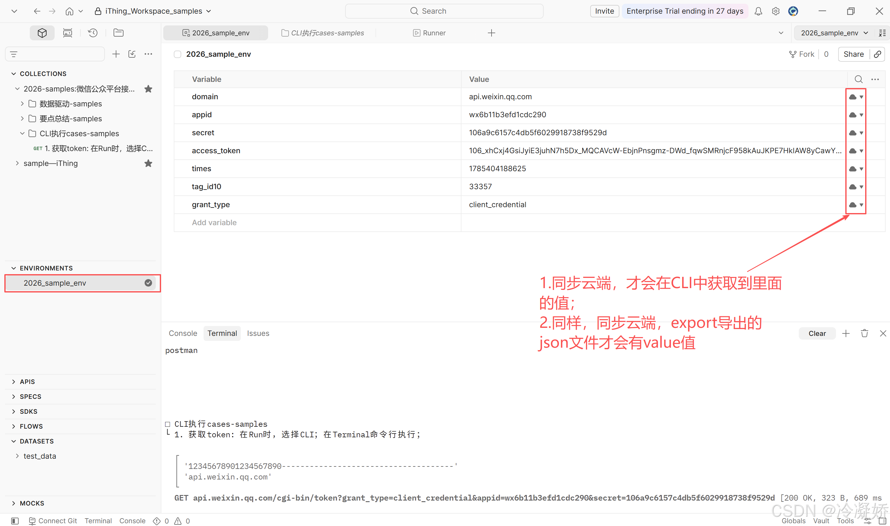The height and width of the screenshot is (526, 890).
Task: Unstar the 2026-samples collection
Action: tap(148, 89)
